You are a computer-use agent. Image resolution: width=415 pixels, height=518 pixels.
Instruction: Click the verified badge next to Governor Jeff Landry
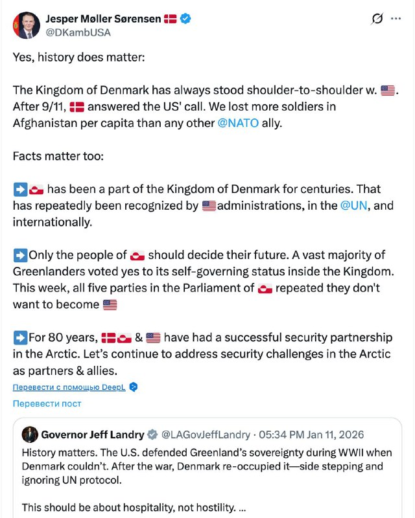point(152,434)
